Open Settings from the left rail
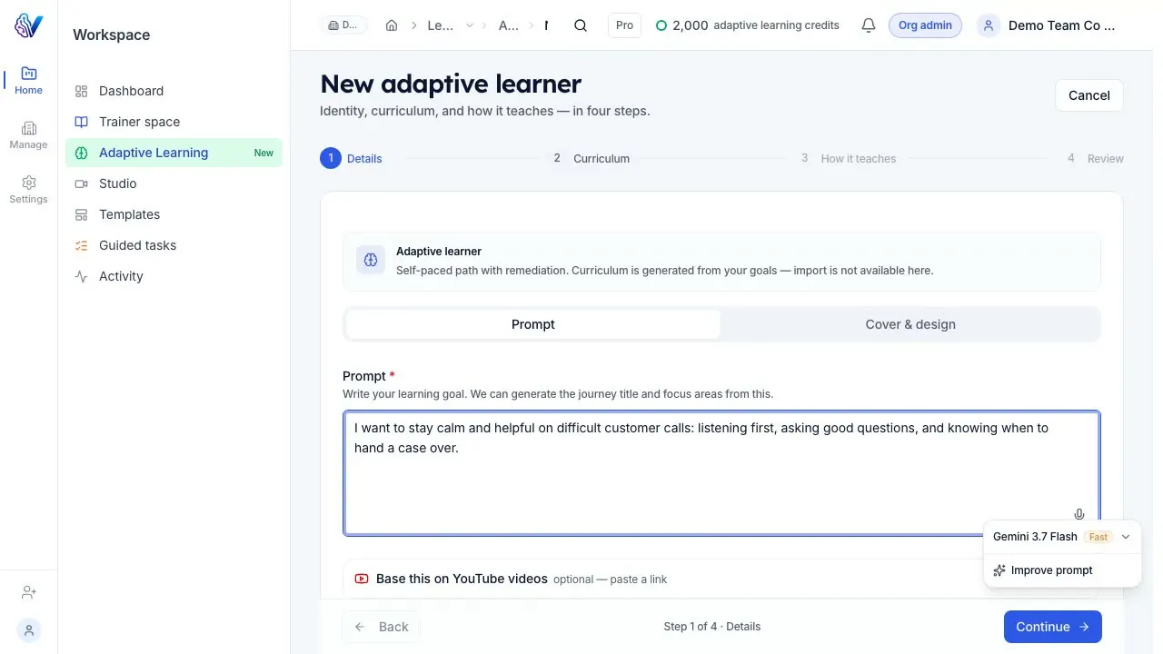The height and width of the screenshot is (654, 1163). click(28, 189)
